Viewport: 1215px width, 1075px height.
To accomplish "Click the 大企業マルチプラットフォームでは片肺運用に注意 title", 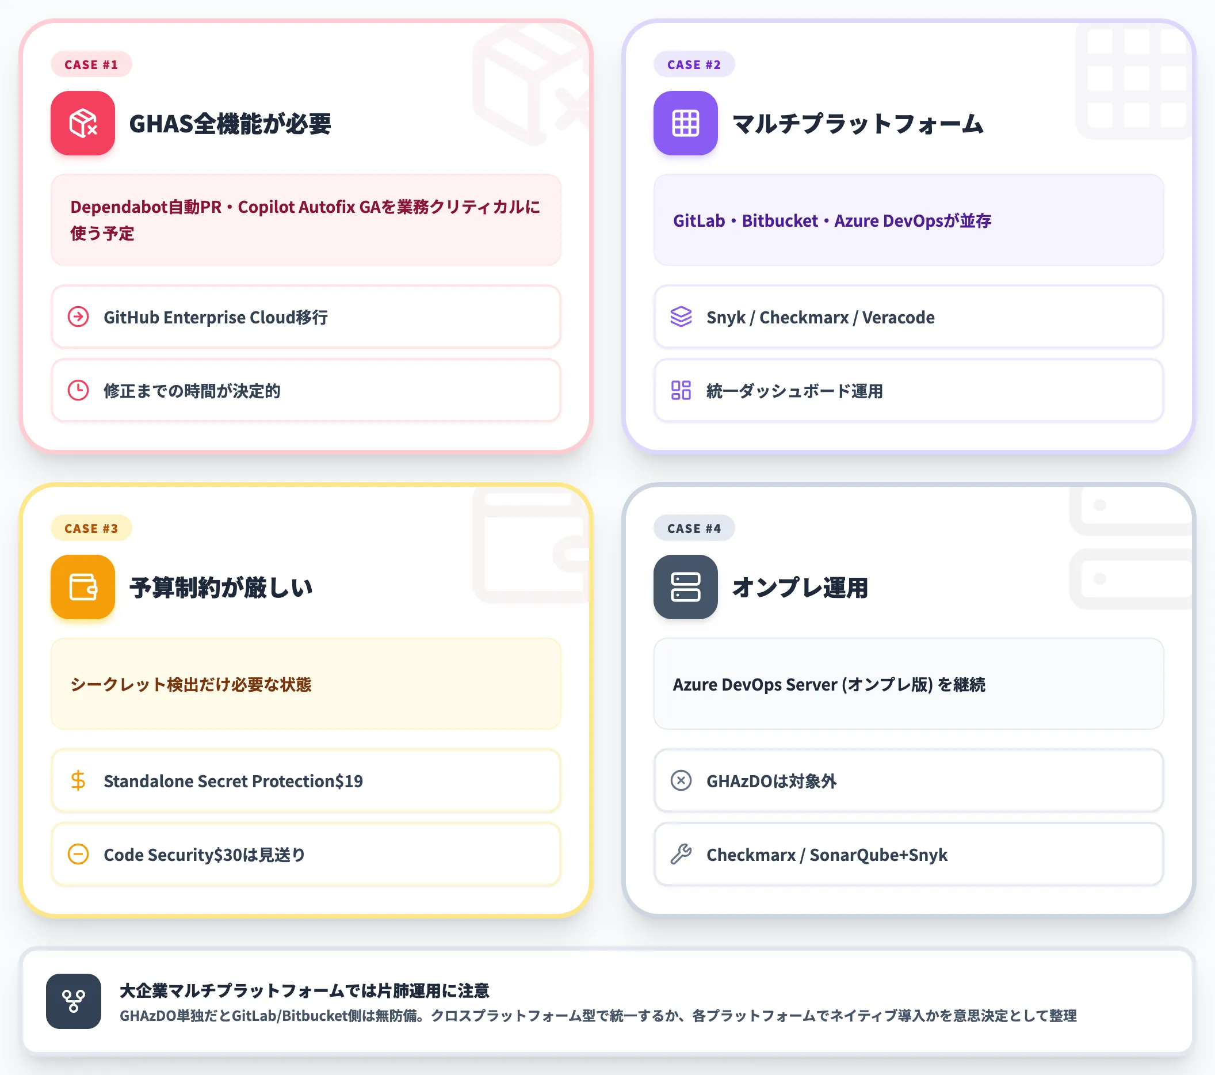I will [304, 990].
